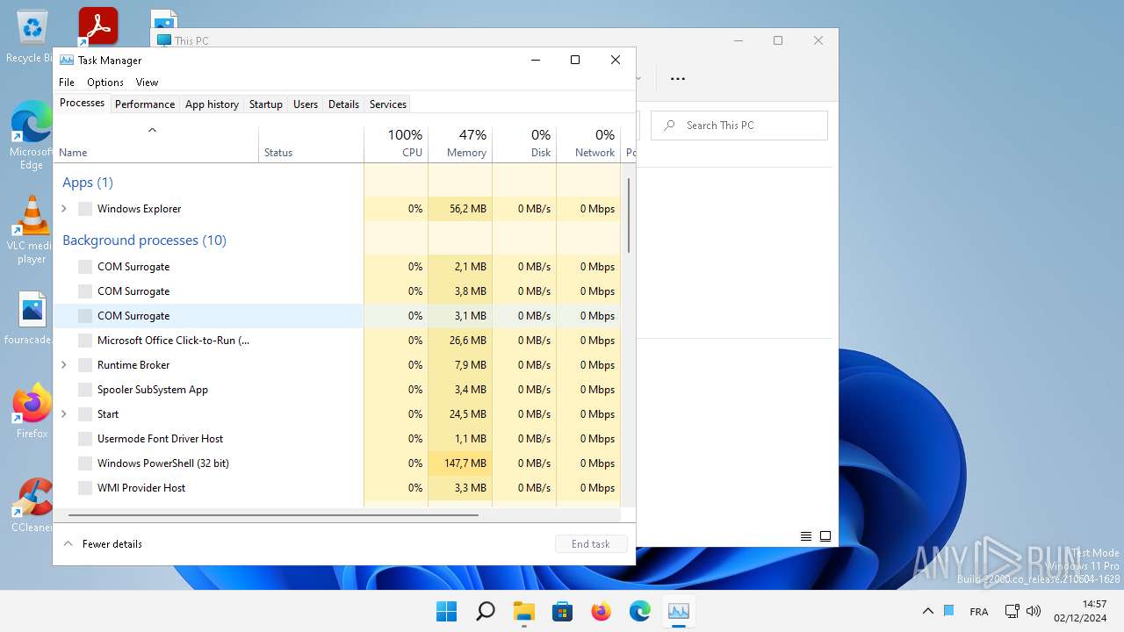Switch to the Details tab
Screen dimensions: 1124x632
tap(343, 104)
